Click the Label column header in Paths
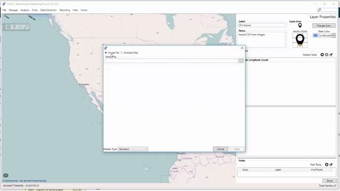The height and width of the screenshot is (191, 340). click(x=278, y=170)
